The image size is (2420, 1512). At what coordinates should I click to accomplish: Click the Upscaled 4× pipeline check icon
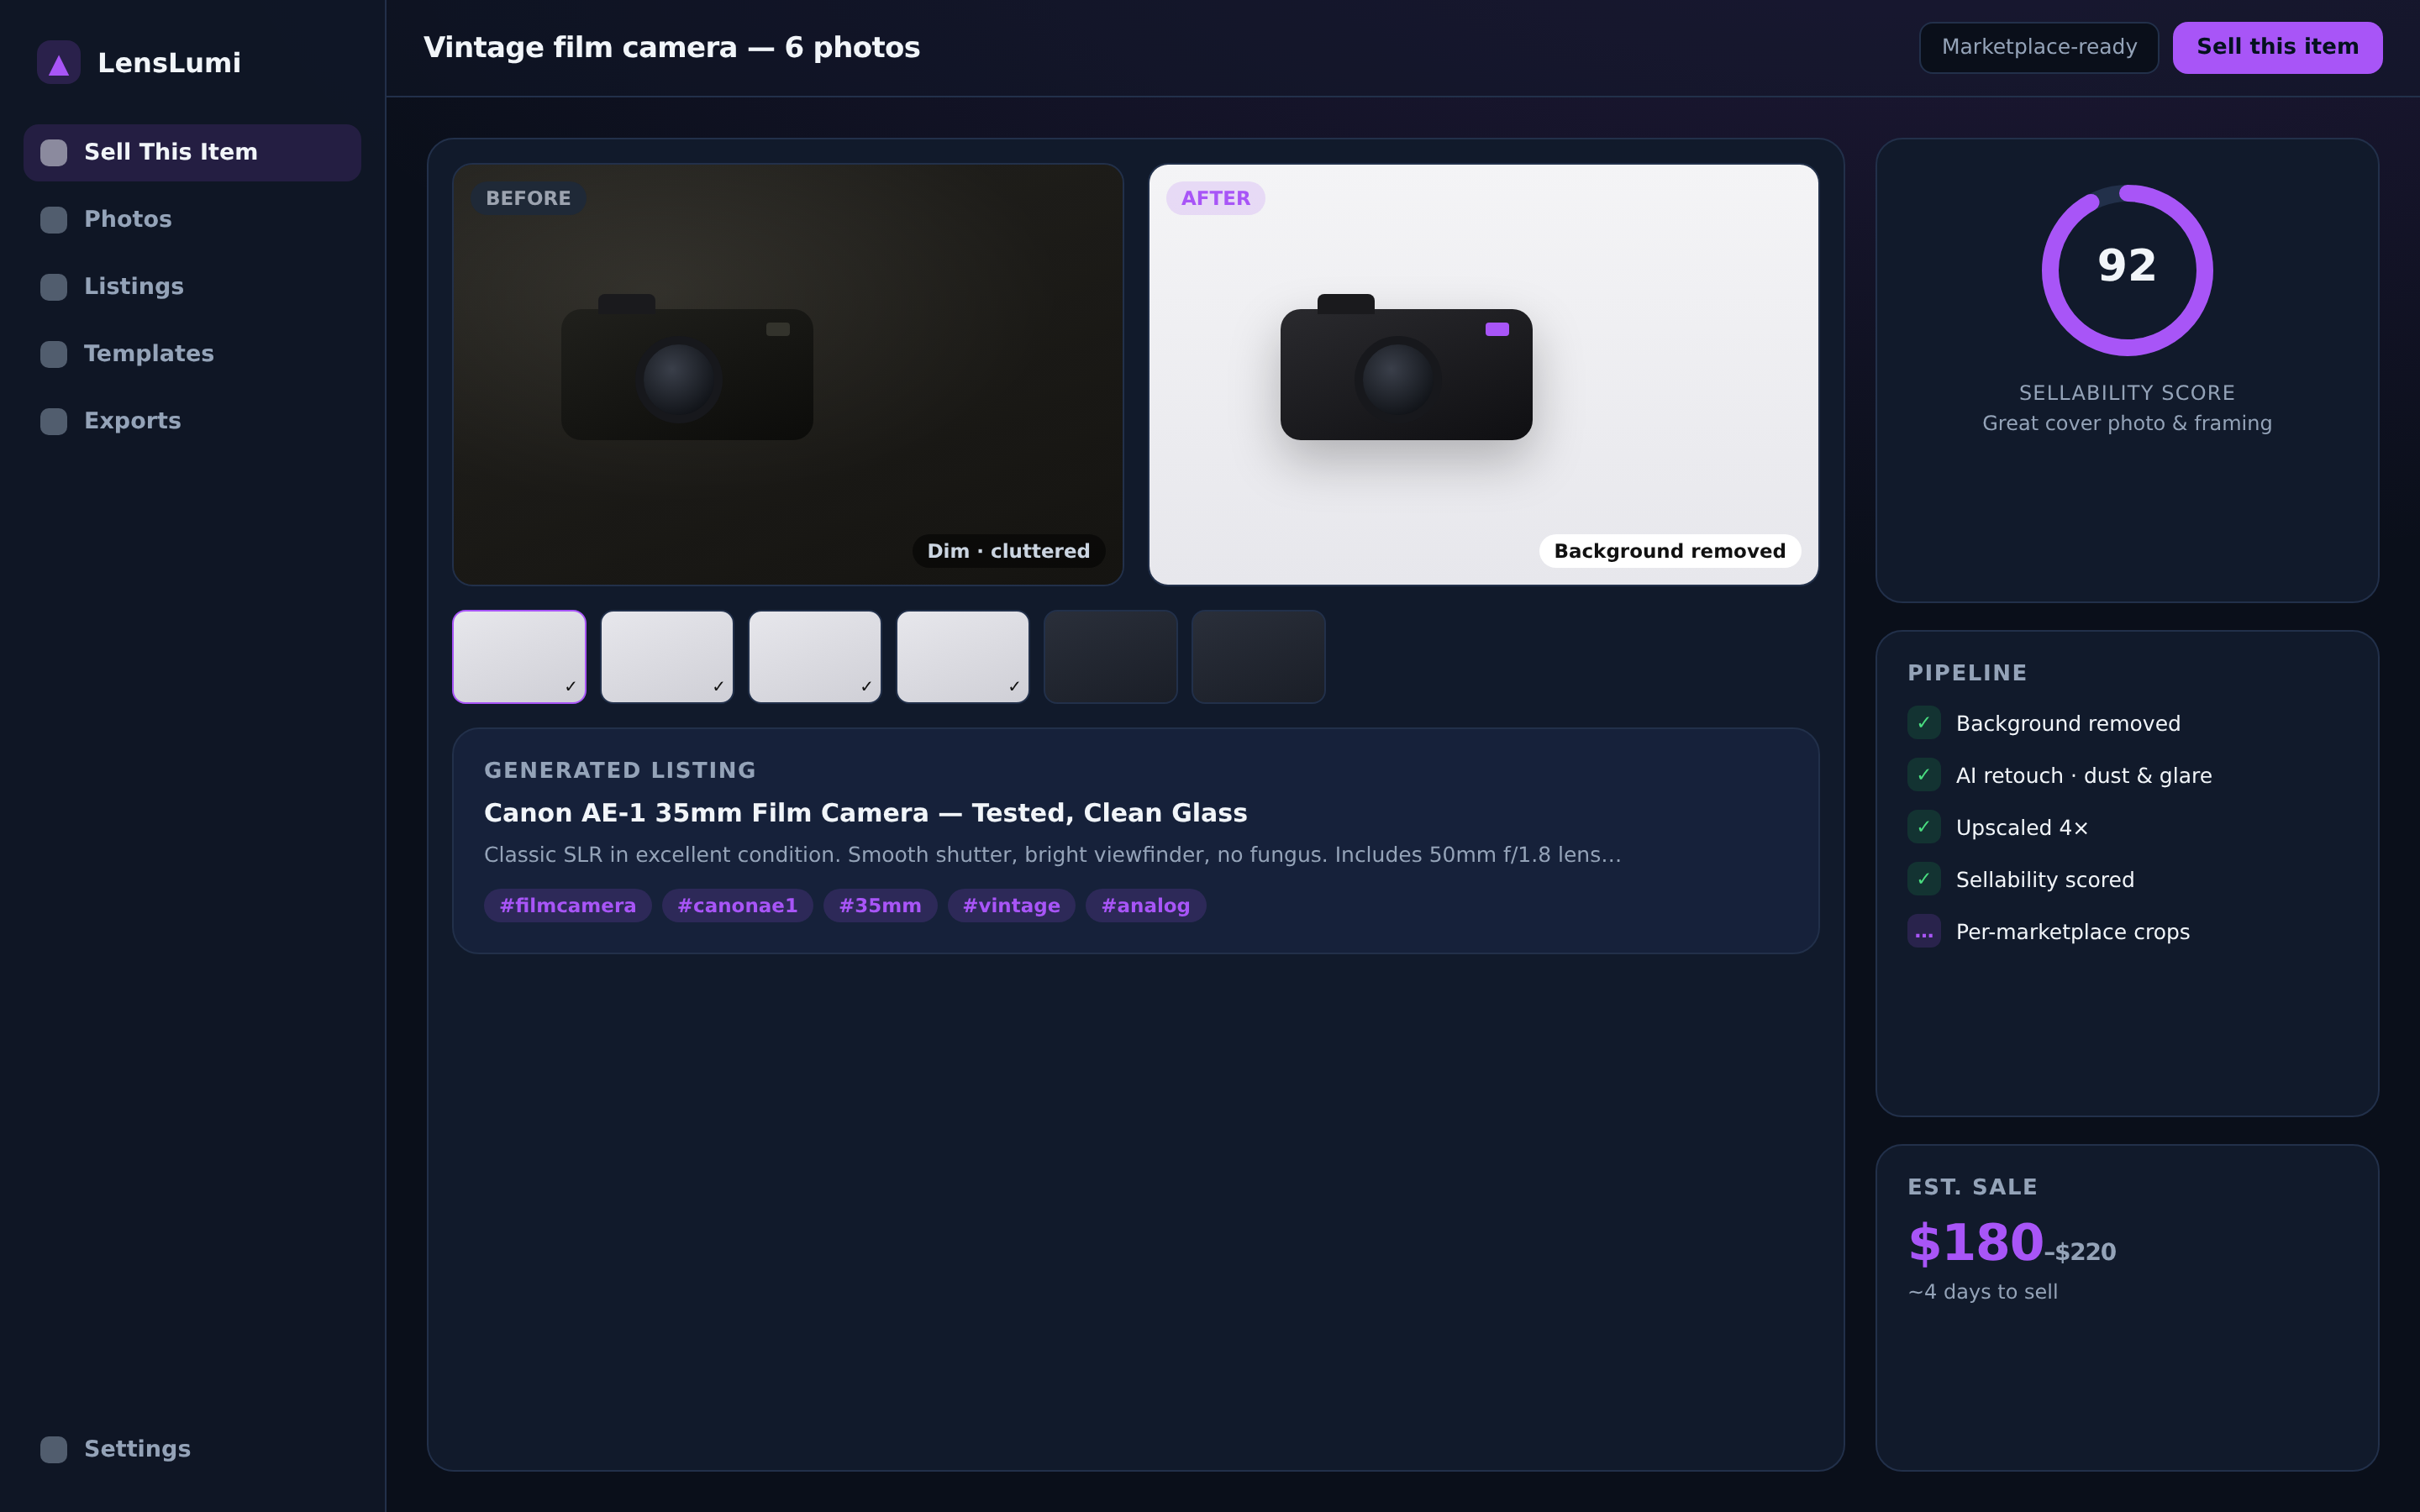coord(1924,827)
